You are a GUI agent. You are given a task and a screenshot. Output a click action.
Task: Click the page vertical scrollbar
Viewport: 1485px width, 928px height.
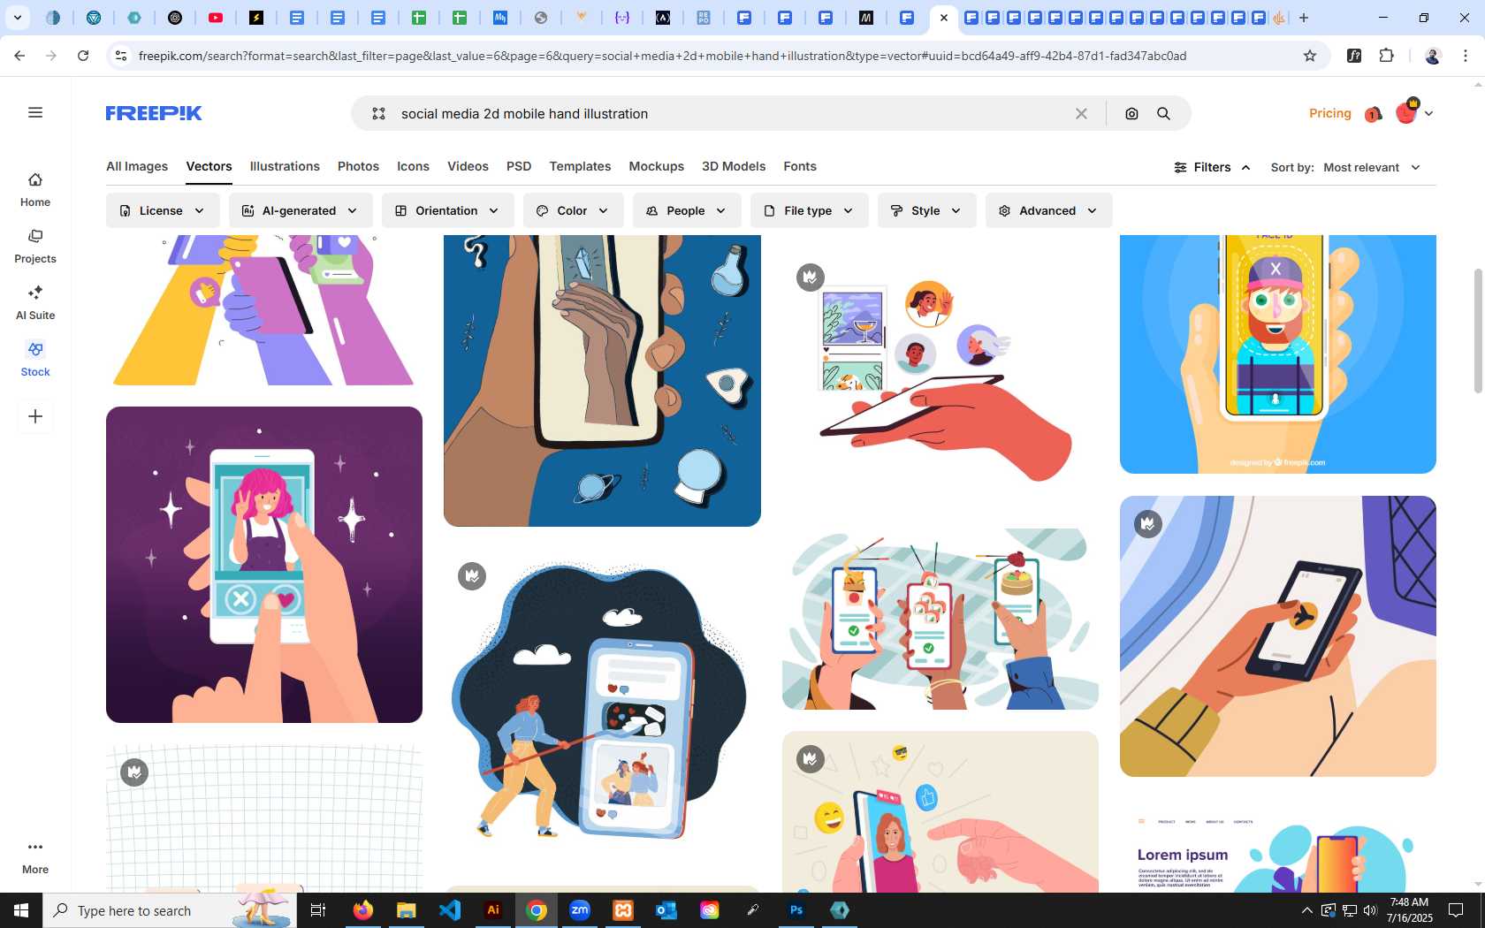1478,330
